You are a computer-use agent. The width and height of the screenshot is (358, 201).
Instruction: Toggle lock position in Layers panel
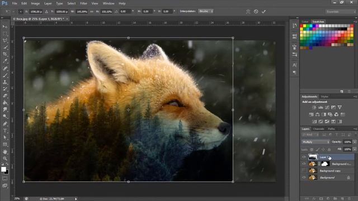pos(323,150)
